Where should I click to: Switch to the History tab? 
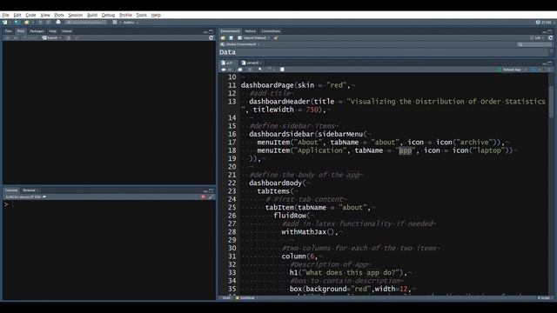pyautogui.click(x=250, y=31)
